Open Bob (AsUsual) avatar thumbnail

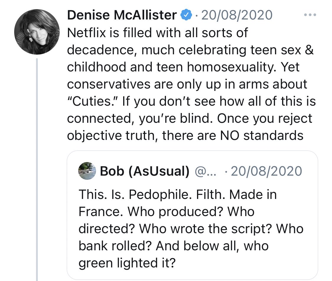(87, 171)
